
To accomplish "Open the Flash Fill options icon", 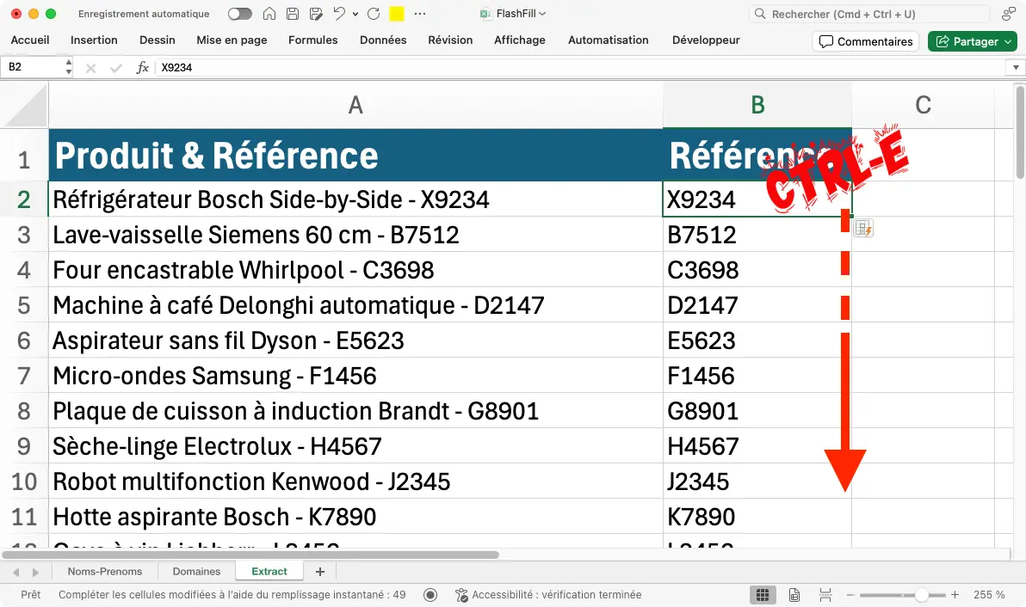I will coord(863,229).
